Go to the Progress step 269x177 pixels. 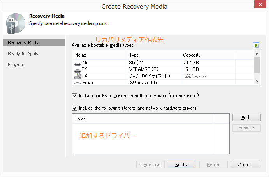click(x=16, y=65)
